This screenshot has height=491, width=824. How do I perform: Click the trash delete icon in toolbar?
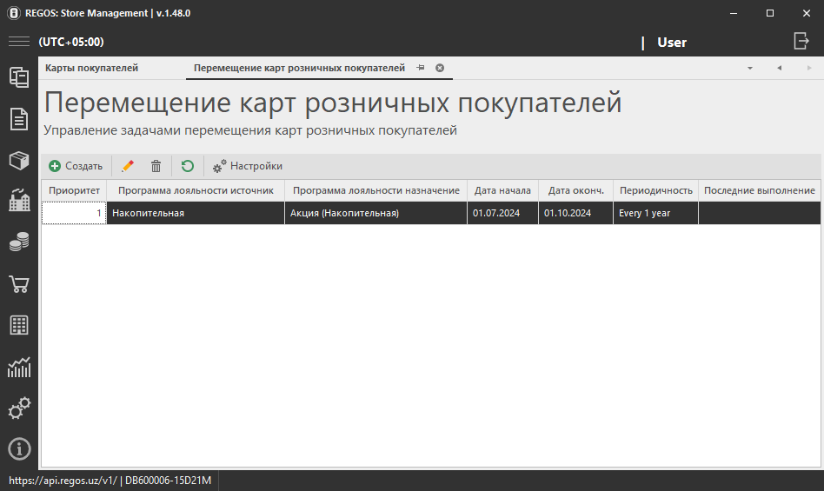coord(156,166)
